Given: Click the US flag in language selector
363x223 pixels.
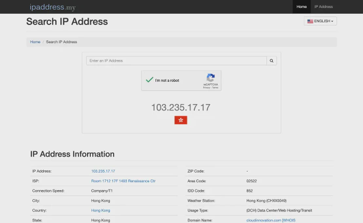Looking at the screenshot, I should pos(310,21).
